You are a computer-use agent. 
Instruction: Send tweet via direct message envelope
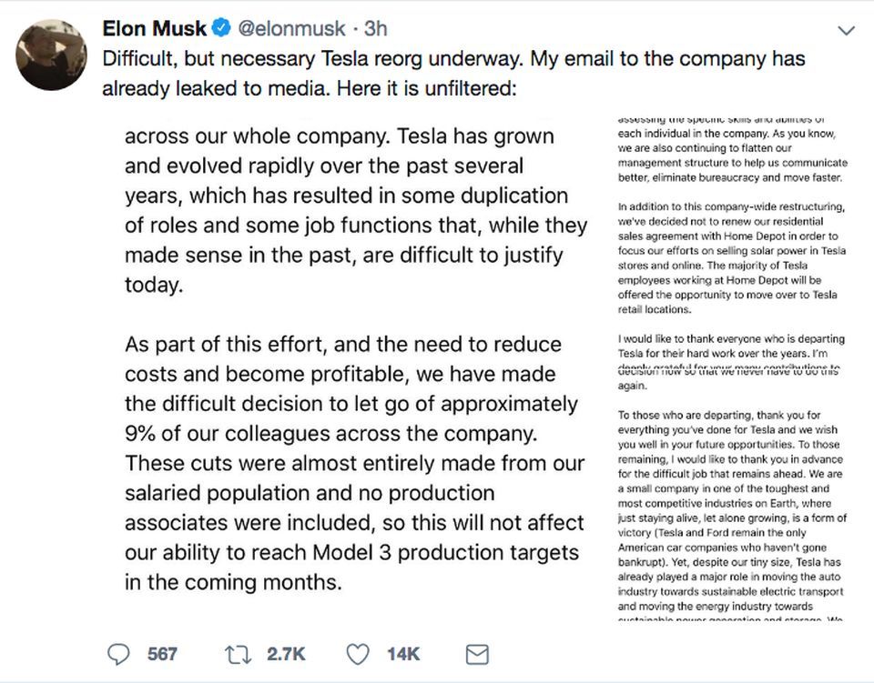coord(477,654)
